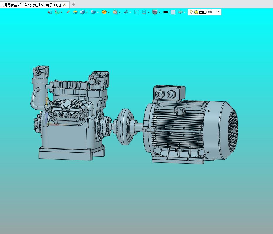Expand the monitor display dropdown arrow

point(159,12)
